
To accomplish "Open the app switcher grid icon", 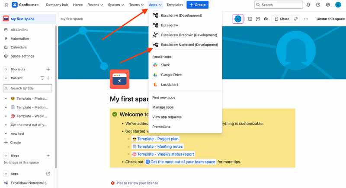I will [x=6, y=5].
